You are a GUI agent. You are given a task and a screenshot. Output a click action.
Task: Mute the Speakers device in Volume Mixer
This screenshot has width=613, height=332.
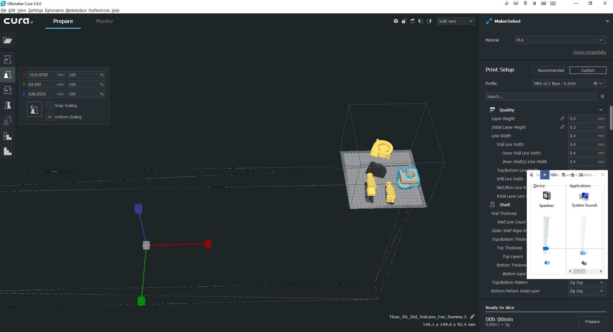pos(547,263)
